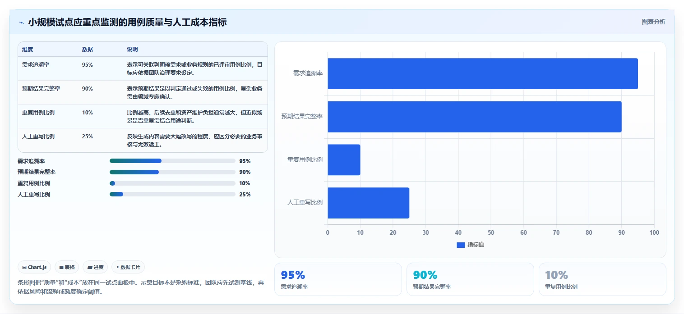Click the 重复用例比例 y-axis label in chart
The height and width of the screenshot is (314, 684).
tap(305, 159)
